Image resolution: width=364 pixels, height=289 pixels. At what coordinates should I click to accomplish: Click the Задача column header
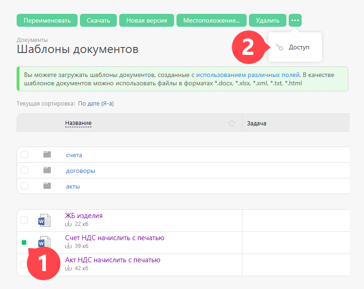coord(256,124)
